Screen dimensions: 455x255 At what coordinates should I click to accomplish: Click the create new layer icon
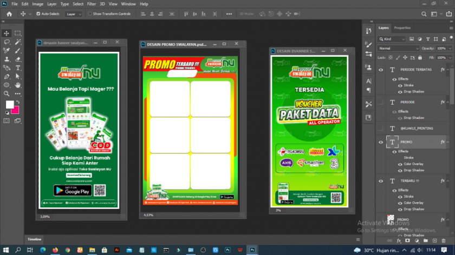(434, 241)
